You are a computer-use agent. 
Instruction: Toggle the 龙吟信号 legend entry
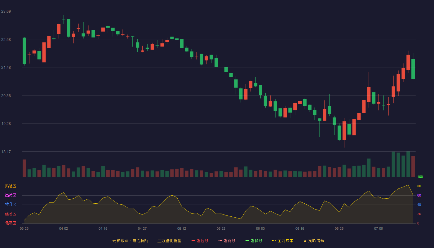(x=314, y=241)
